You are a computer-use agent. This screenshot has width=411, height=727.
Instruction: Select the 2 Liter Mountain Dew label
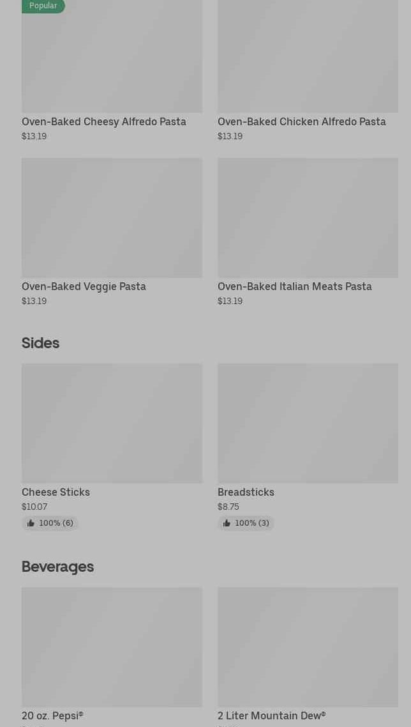pos(271,716)
